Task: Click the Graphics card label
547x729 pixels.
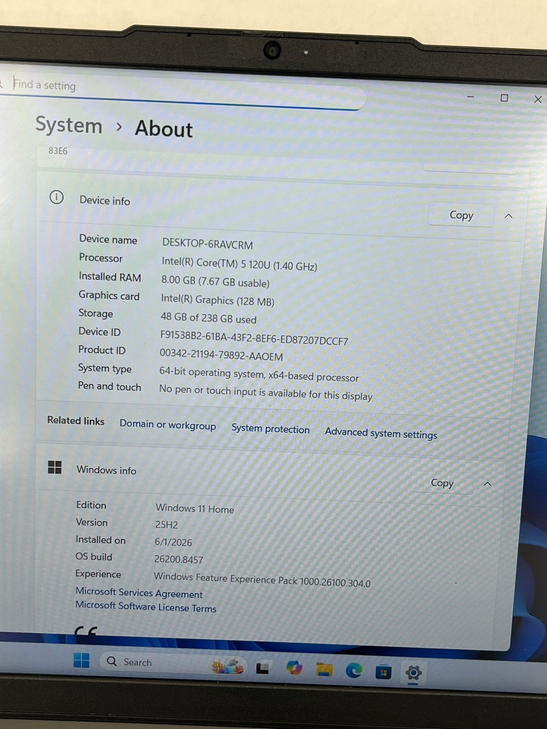Action: pos(109,295)
